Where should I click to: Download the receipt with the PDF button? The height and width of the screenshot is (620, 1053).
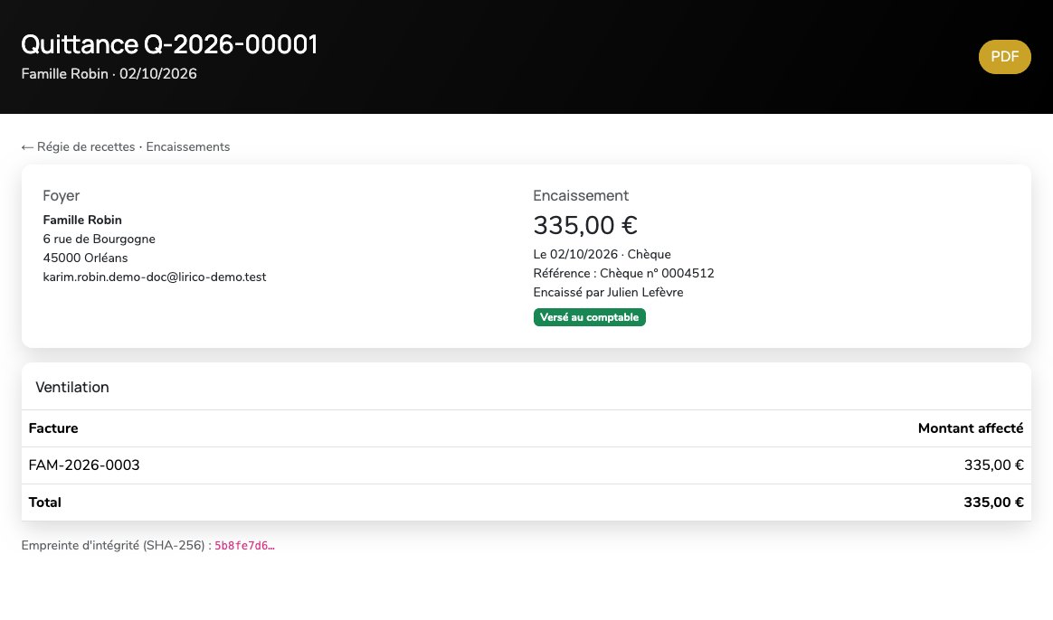(x=1005, y=56)
